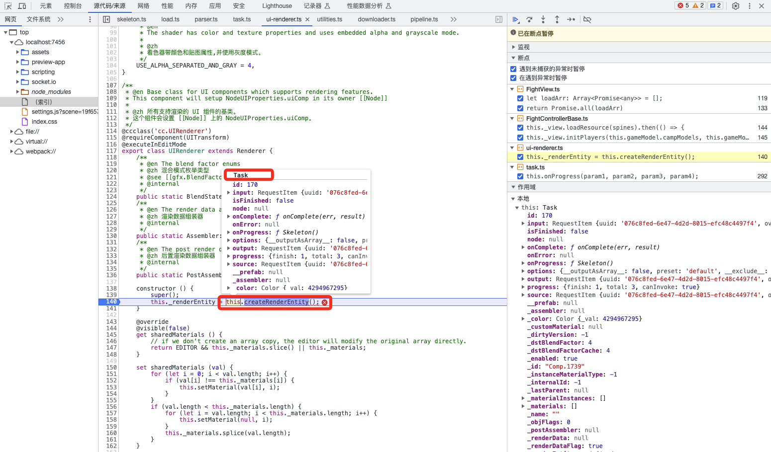Switch to the 控制台 console tab
This screenshot has width=771, height=452.
coord(73,6)
